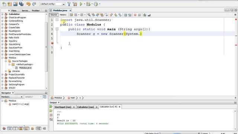Close the Modulus.java editor tab
The image size is (238, 134).
point(70,10)
